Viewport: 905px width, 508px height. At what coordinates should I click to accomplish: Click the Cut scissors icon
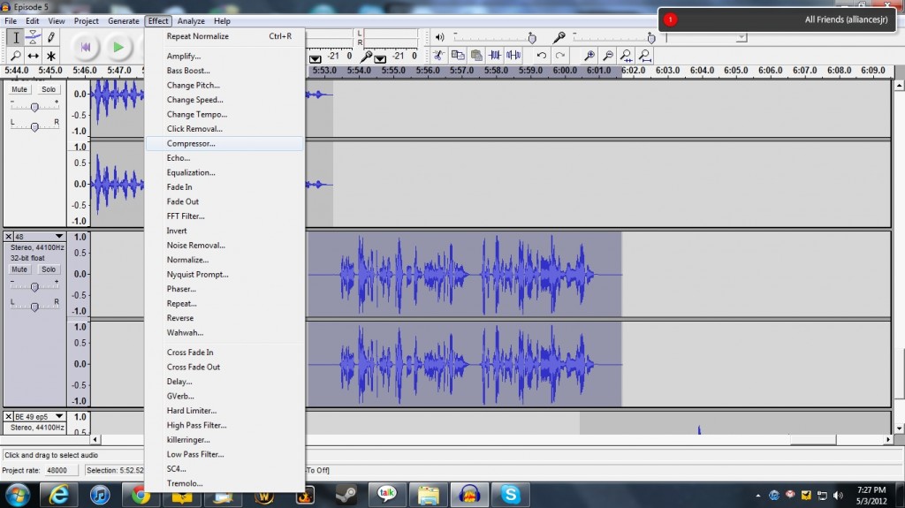(x=438, y=56)
